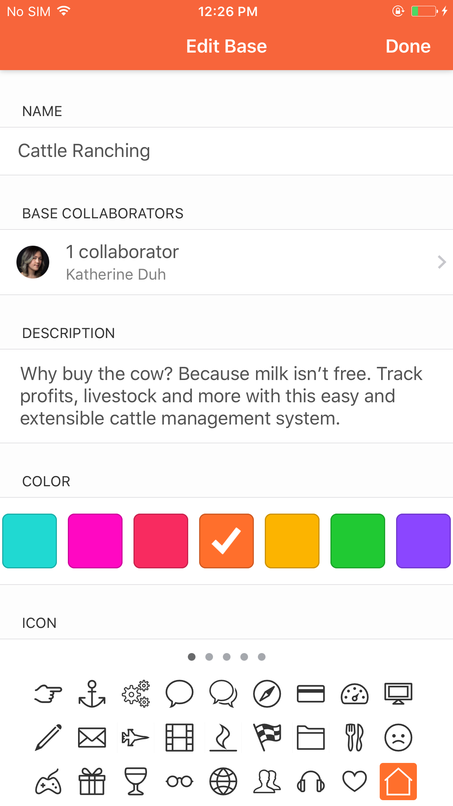Select the teal color swatch

click(x=30, y=541)
